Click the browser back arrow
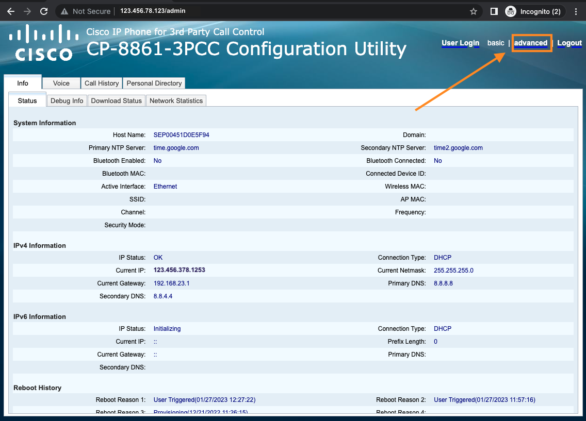 11,11
